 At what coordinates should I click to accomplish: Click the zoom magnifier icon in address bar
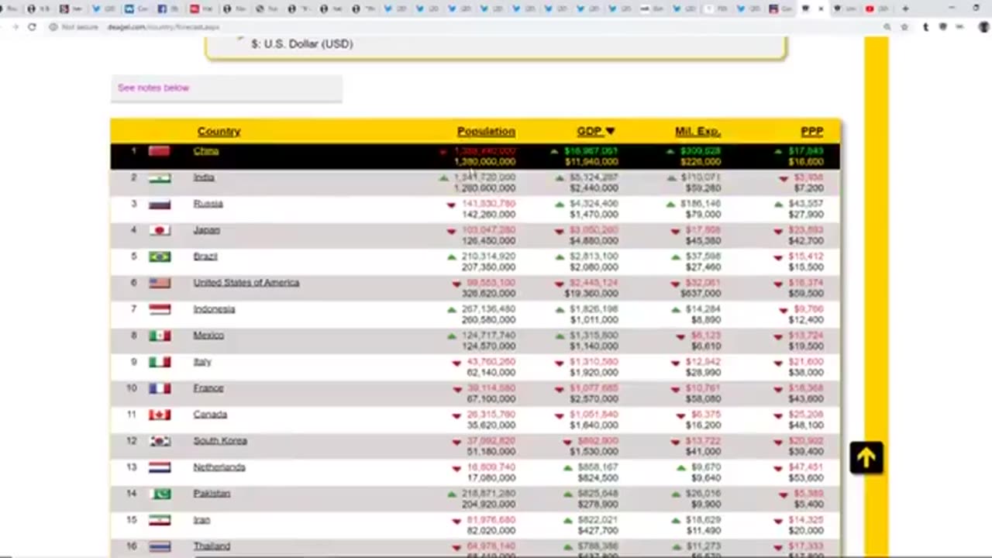[x=887, y=26]
